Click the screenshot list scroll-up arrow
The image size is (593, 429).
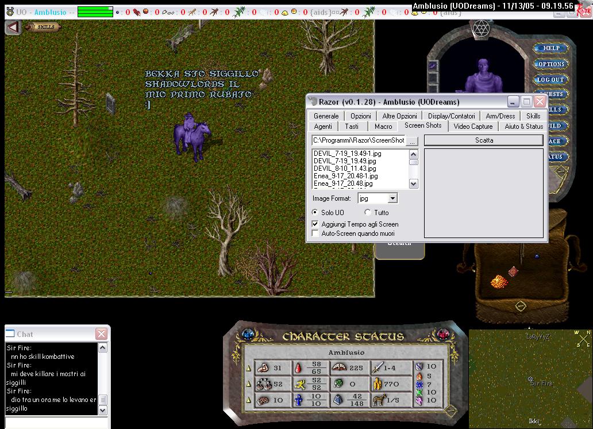tap(413, 154)
